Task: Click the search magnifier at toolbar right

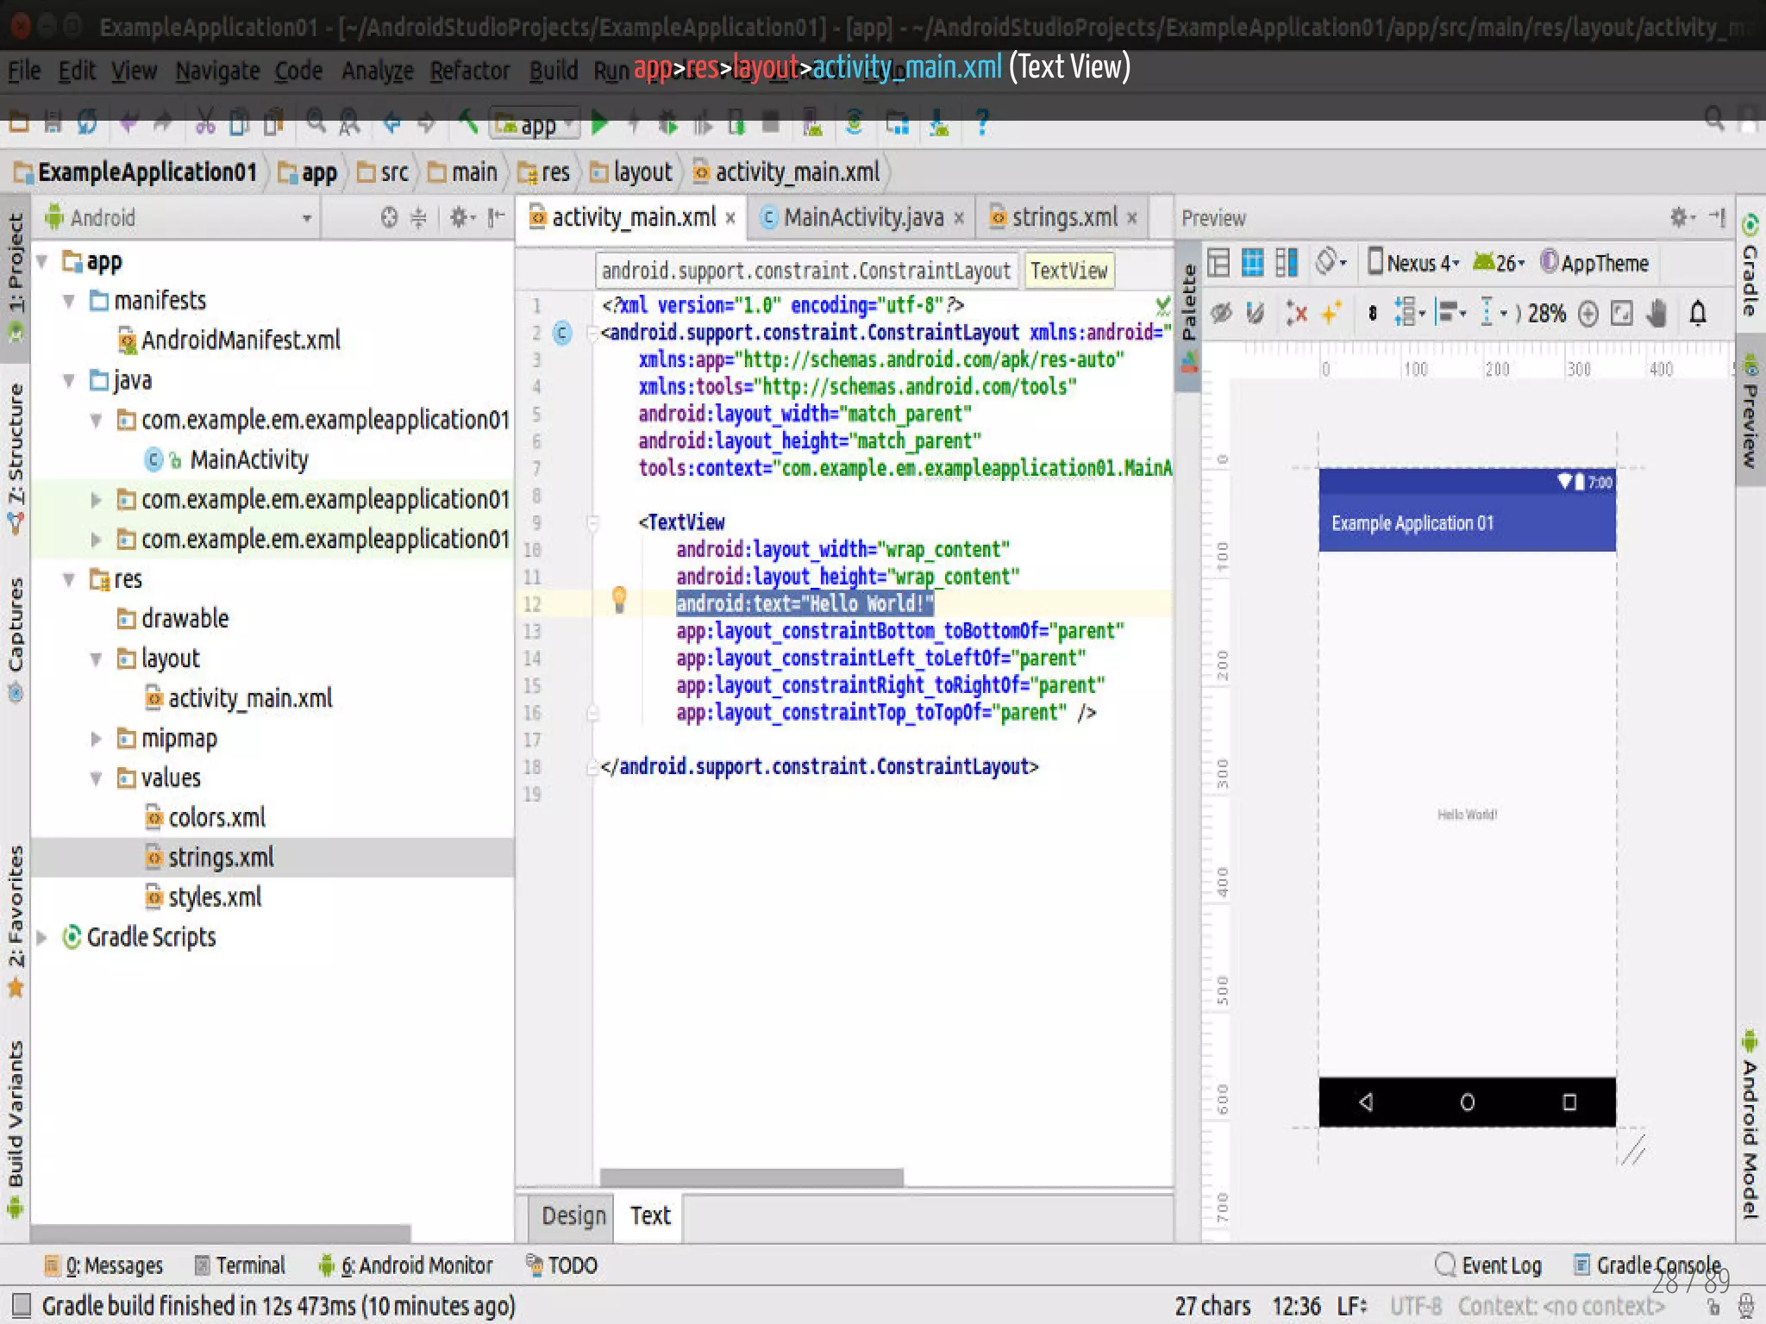Action: point(1714,120)
